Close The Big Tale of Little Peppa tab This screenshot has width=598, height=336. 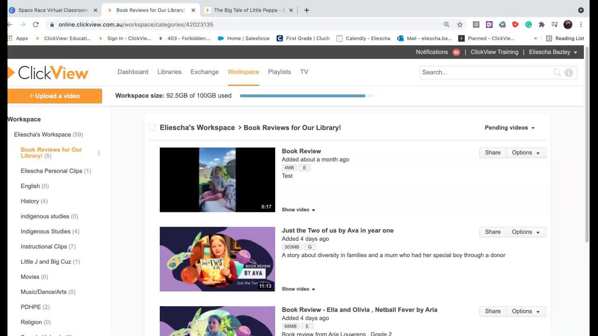pos(291,10)
